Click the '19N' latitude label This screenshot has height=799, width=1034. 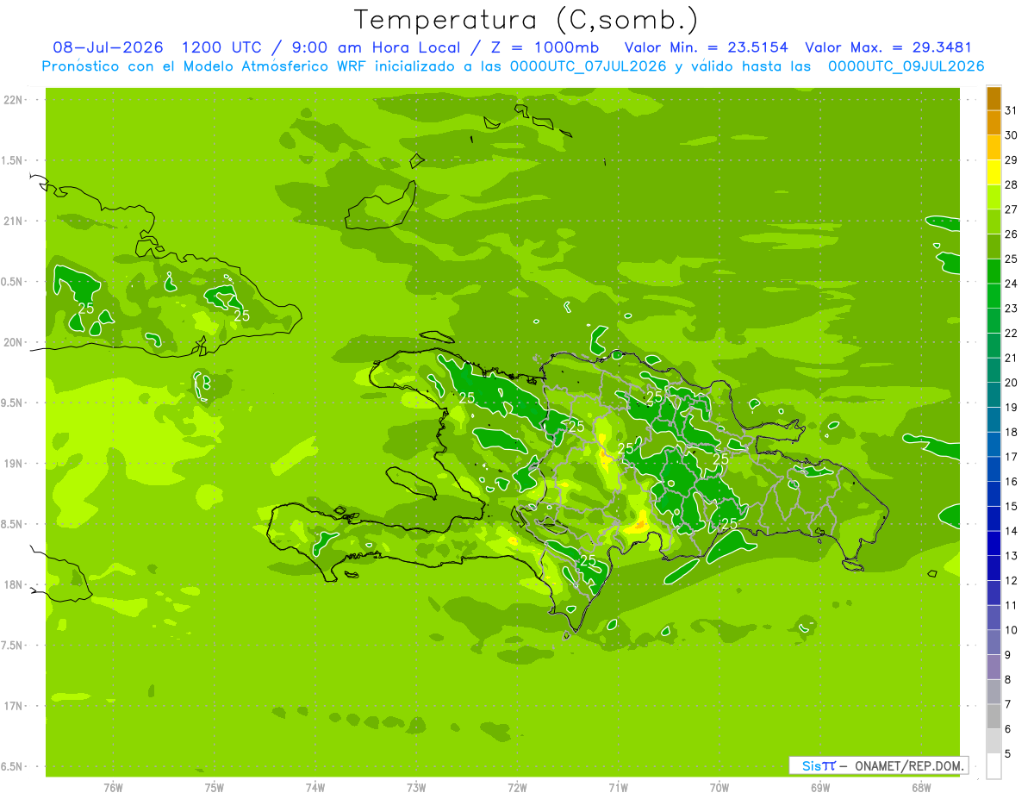15,464
